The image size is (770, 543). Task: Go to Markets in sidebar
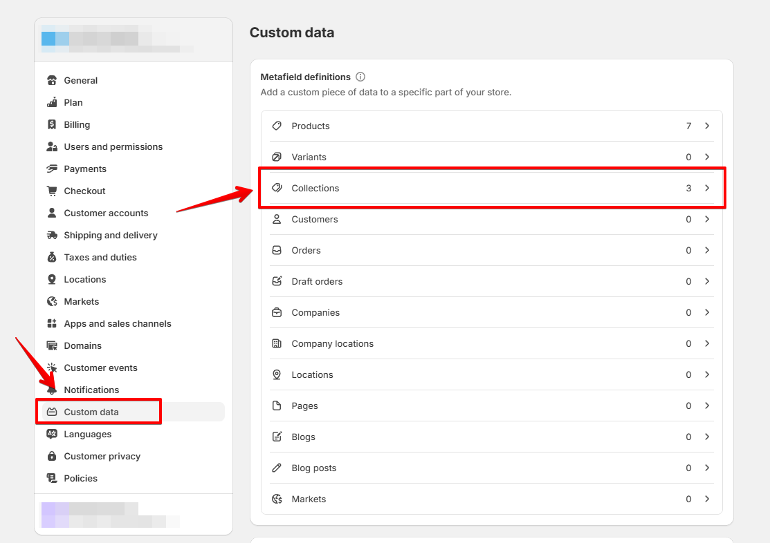point(133,301)
